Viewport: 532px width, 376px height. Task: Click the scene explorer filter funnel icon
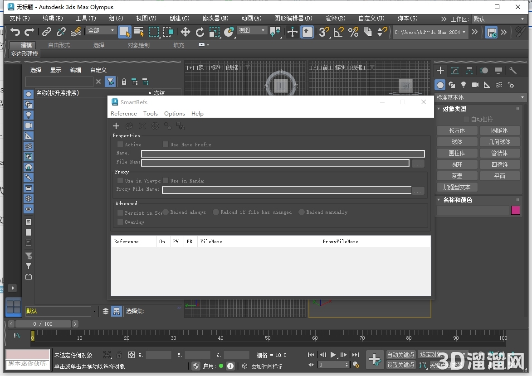[110, 82]
